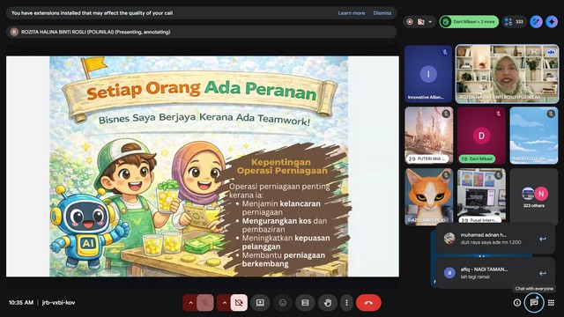Dismiss the extensions warning banner

[382, 13]
